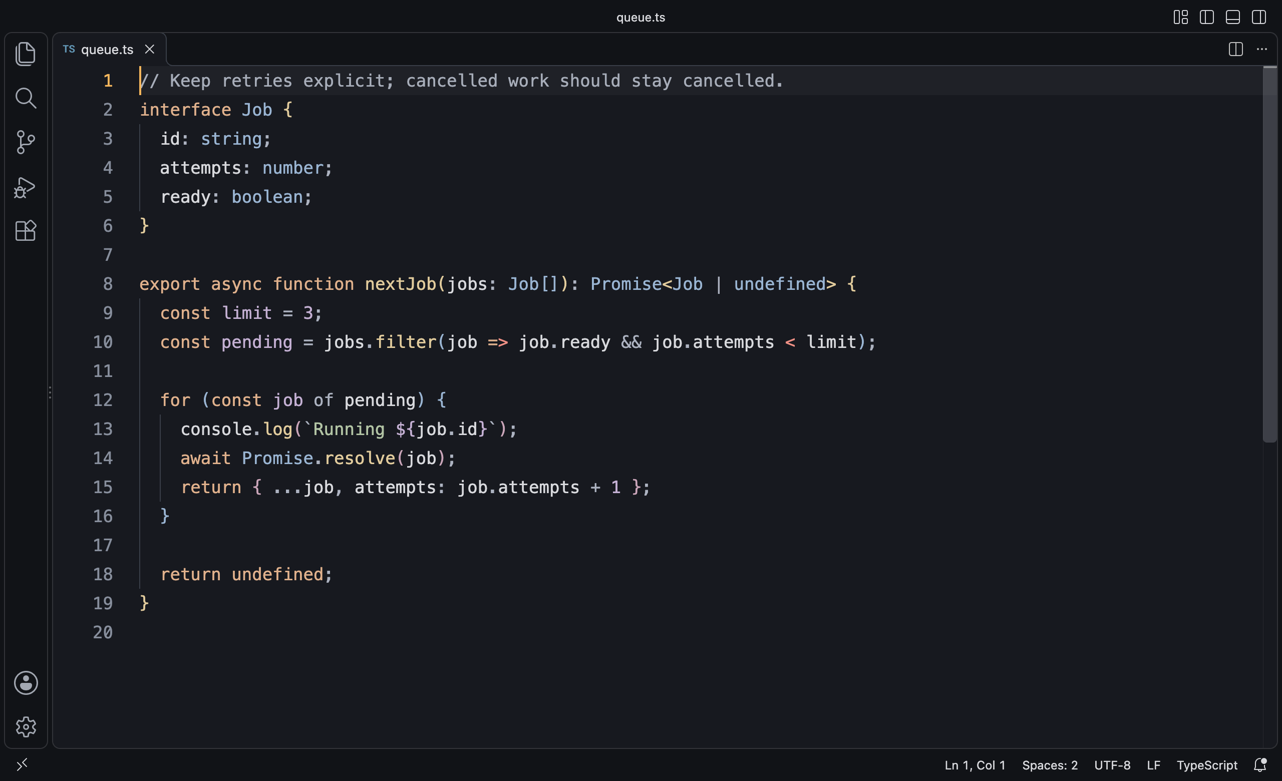
Task: Customize the editor layout
Action: tap(1180, 17)
